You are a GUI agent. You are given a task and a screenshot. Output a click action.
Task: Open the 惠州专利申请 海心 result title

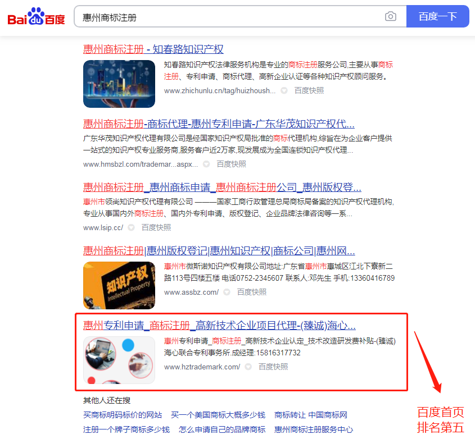point(219,326)
